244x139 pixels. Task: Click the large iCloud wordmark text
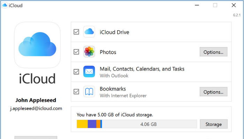click(x=37, y=79)
